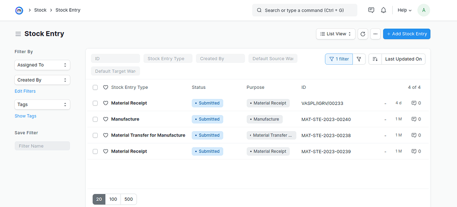Open Last Updated On sort field dropdown
Image resolution: width=457 pixels, height=207 pixels.
tap(403, 59)
